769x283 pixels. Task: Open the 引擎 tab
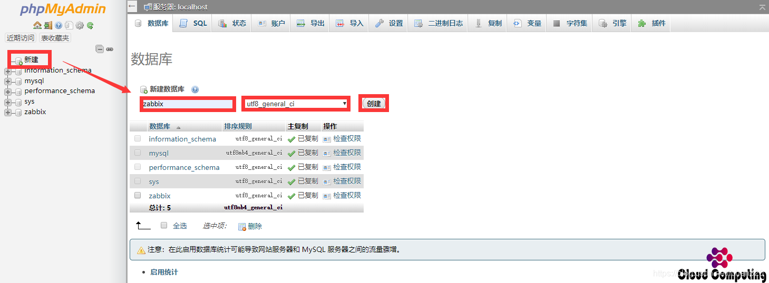(x=612, y=23)
